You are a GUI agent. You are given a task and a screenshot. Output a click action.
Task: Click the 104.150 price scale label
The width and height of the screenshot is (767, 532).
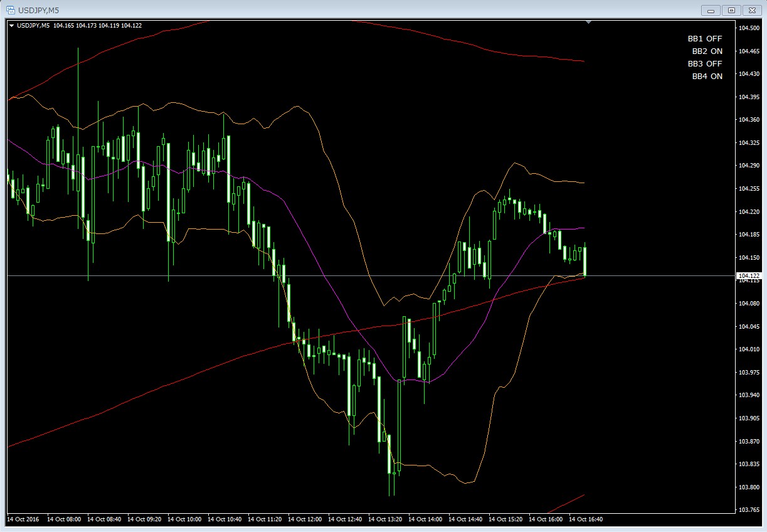pos(749,258)
